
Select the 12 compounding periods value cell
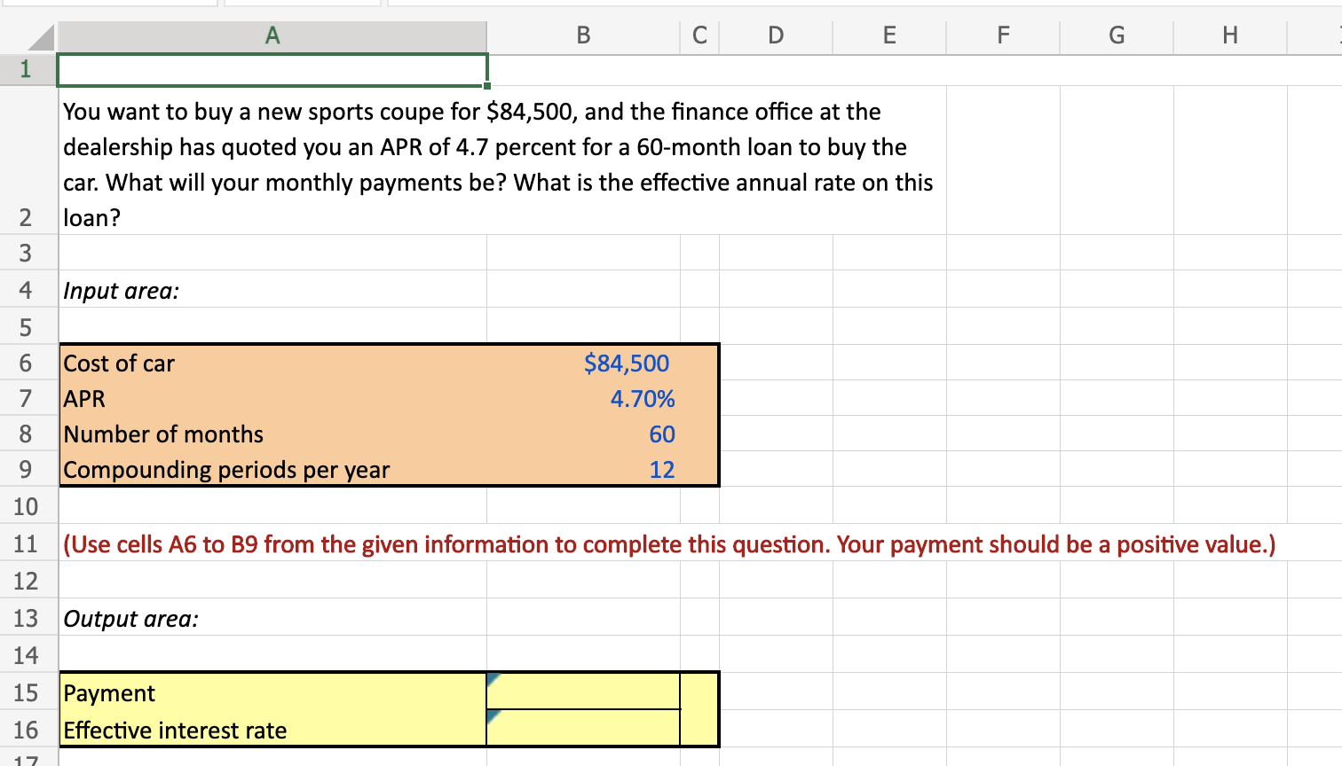583,469
